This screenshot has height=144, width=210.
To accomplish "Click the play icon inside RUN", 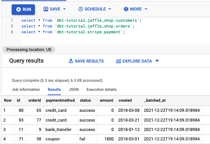I will click(x=19, y=9).
